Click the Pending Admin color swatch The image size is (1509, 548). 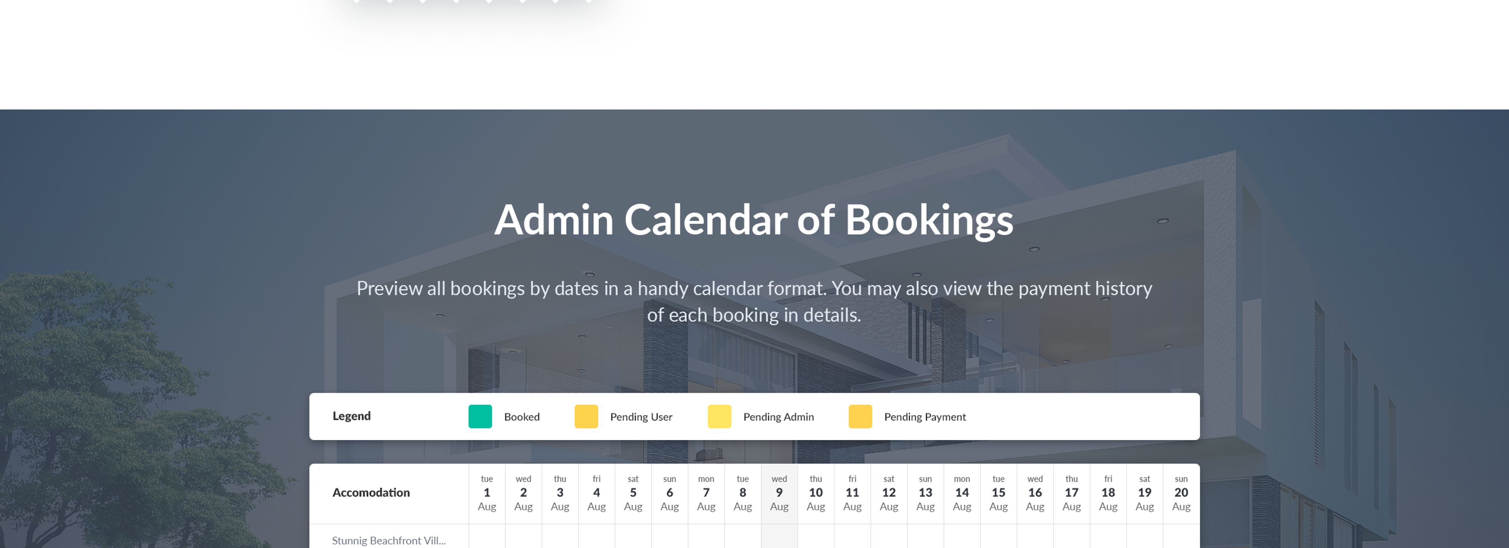(x=719, y=416)
